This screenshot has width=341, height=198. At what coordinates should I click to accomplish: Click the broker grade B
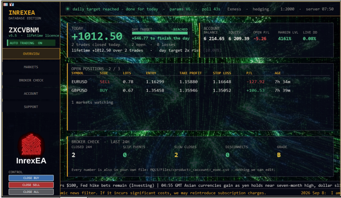click(279, 155)
